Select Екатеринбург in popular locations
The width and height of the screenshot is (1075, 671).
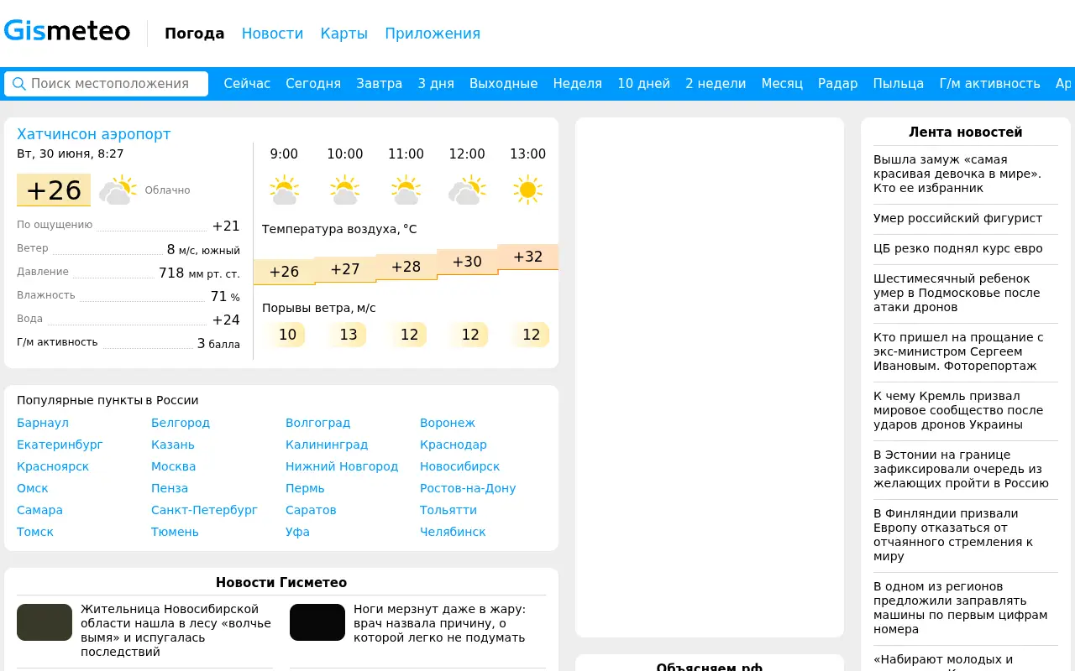pos(60,445)
